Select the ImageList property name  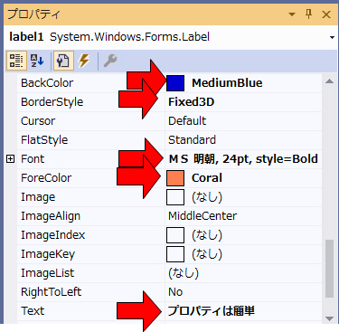47,273
